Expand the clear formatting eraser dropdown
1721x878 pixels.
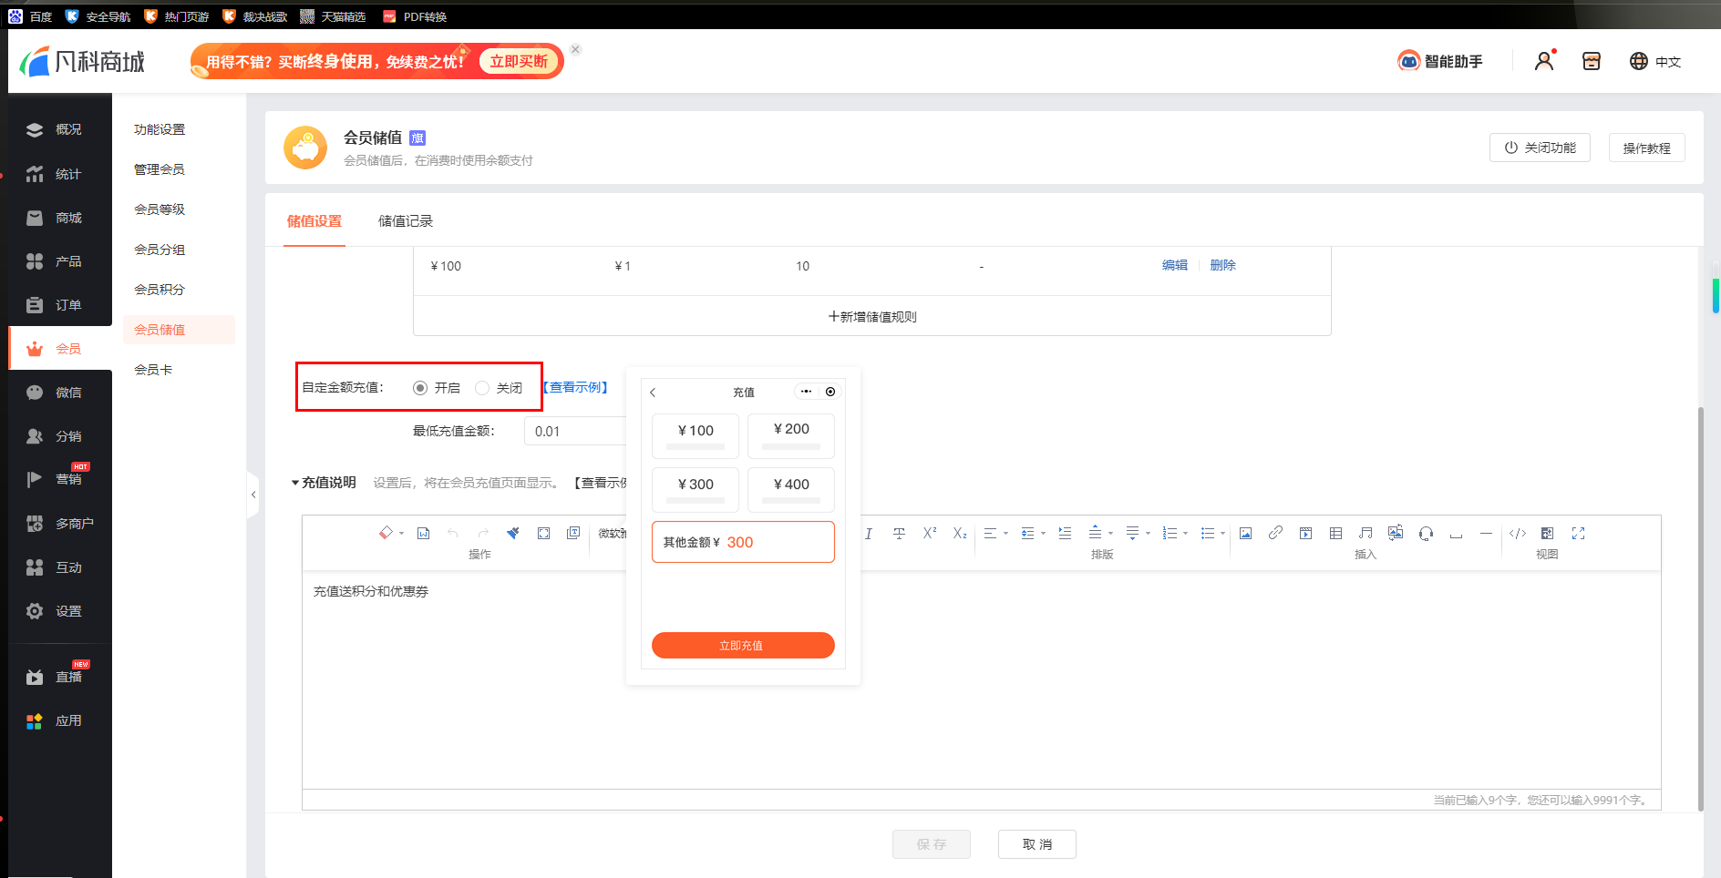point(401,534)
